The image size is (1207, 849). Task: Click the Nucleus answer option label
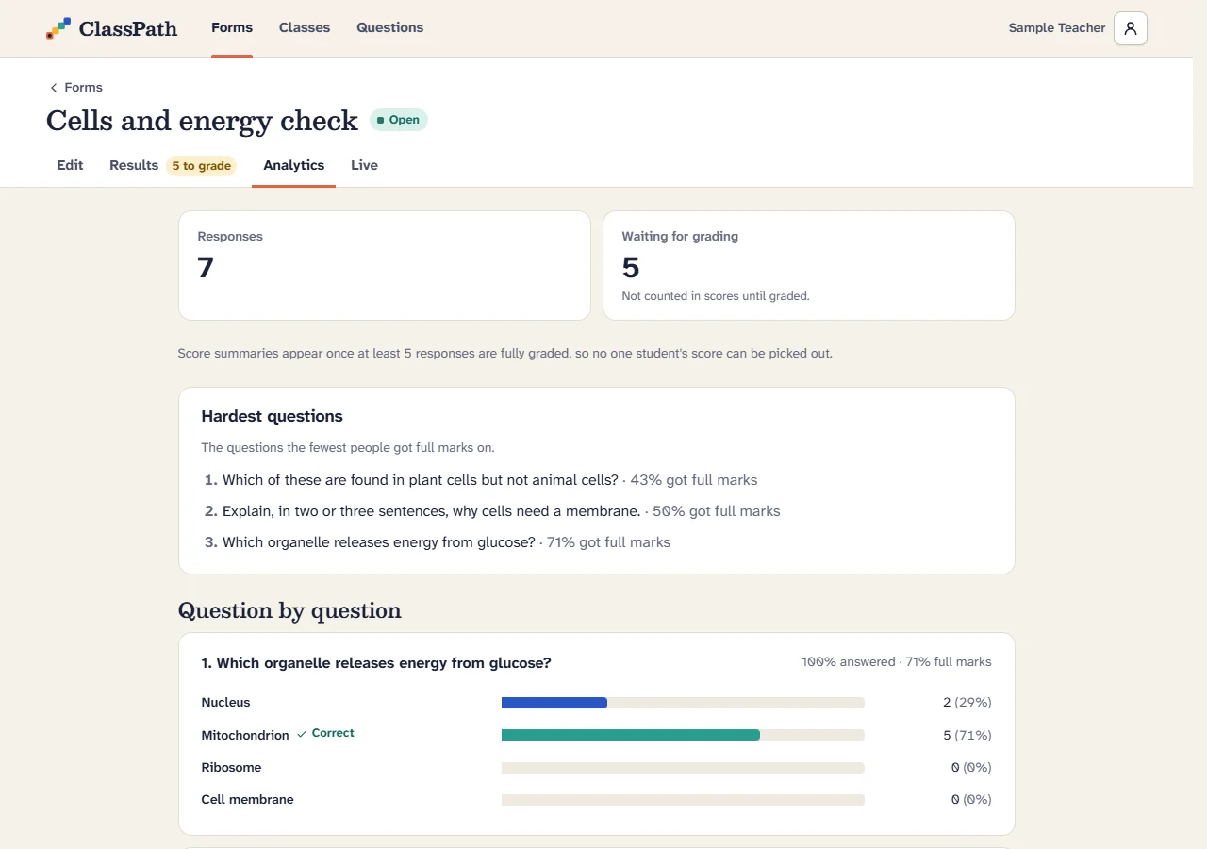pos(225,703)
